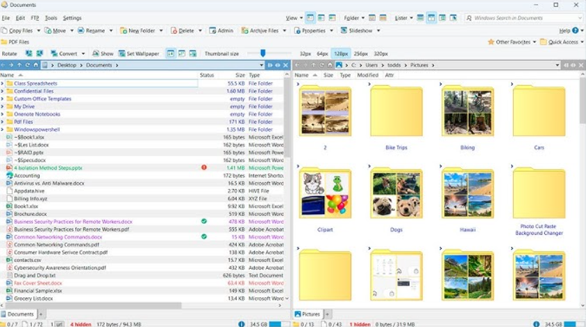The width and height of the screenshot is (586, 327).
Task: Click Documents pane horizontal scrollbar
Action: pyautogui.click(x=92, y=306)
